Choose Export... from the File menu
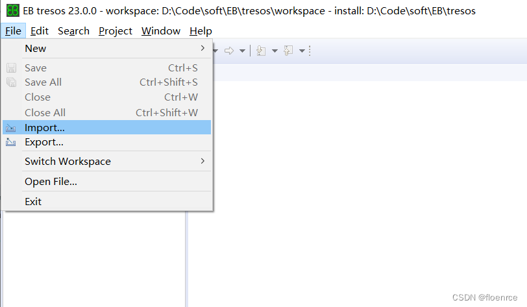Image resolution: width=527 pixels, height=307 pixels. tap(107, 142)
